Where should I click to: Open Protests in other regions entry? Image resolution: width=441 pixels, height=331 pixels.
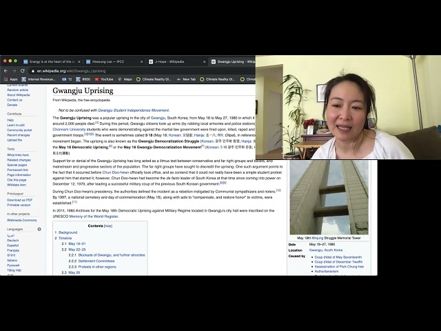pos(97,267)
